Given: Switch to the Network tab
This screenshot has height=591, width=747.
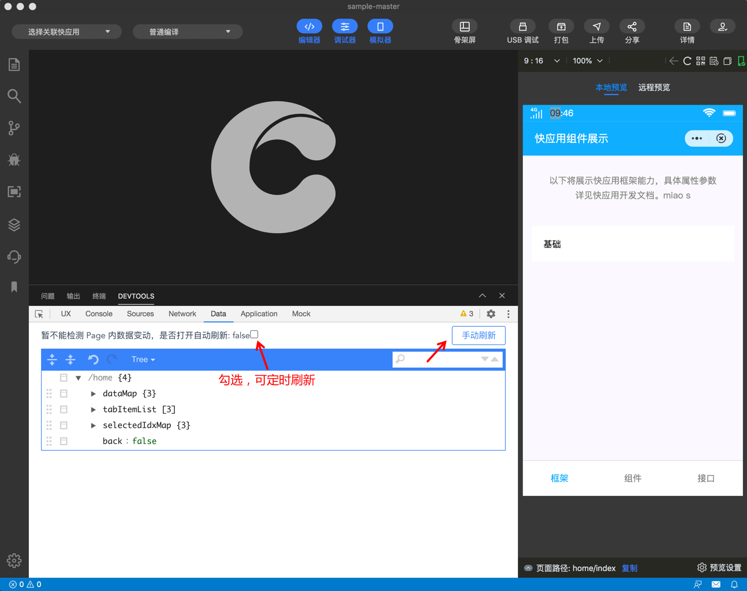Looking at the screenshot, I should 182,314.
